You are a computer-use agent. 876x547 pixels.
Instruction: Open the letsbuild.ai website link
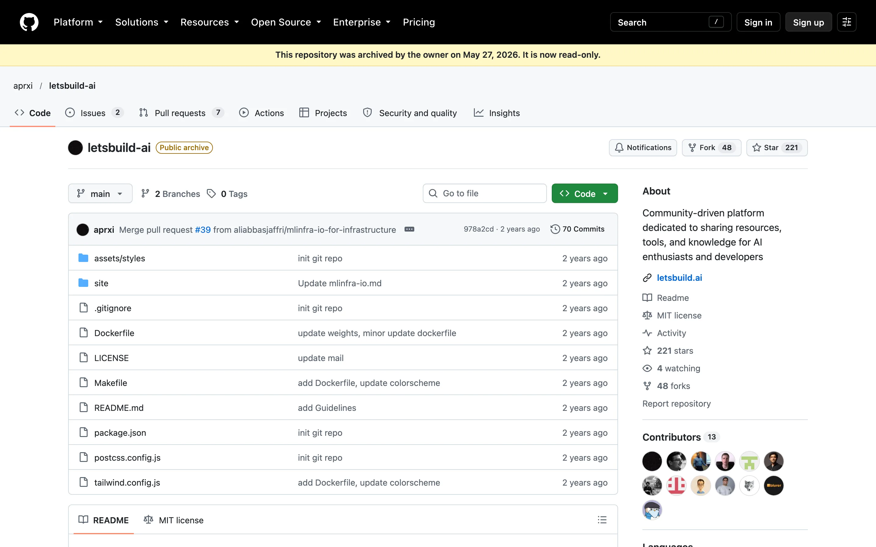click(x=679, y=277)
